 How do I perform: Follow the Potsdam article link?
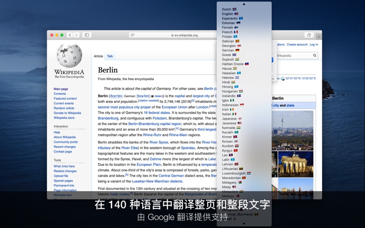coord(160,118)
